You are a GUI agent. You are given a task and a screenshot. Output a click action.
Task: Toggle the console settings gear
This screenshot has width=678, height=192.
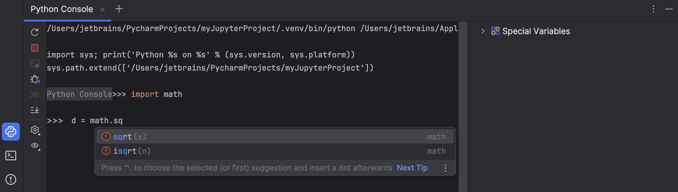click(35, 130)
